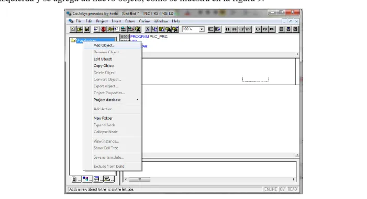
Task: Click the ladder editor scroll-down arrow
Action: click(297, 155)
